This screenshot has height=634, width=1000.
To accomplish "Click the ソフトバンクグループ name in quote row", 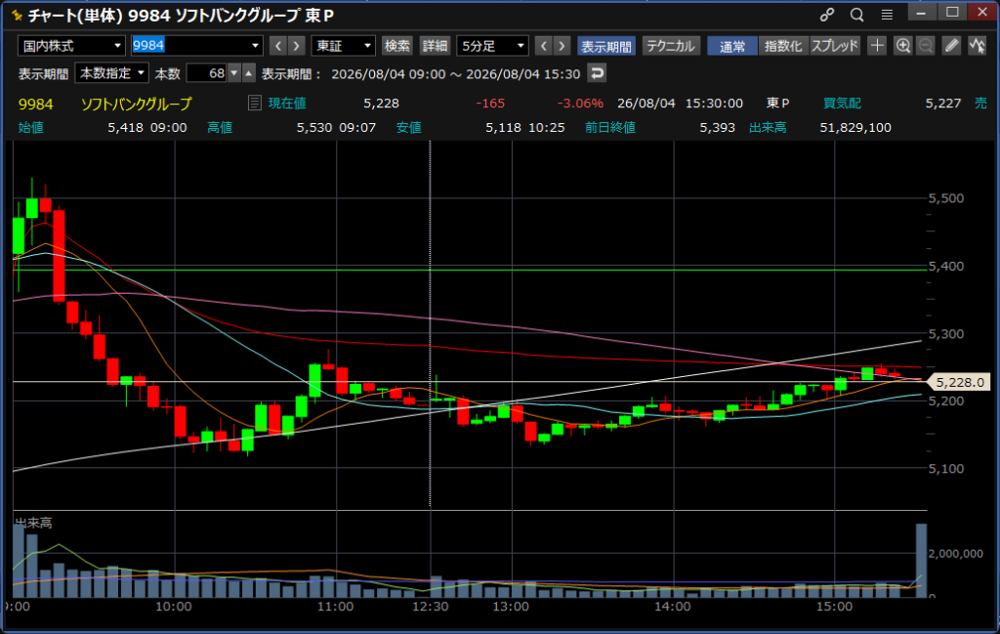I will 136,104.
